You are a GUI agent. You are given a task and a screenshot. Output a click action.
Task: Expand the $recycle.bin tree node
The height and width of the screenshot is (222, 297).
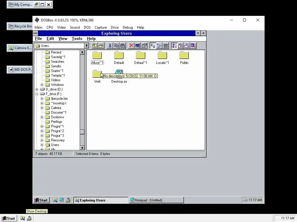pyautogui.click(x=42, y=99)
